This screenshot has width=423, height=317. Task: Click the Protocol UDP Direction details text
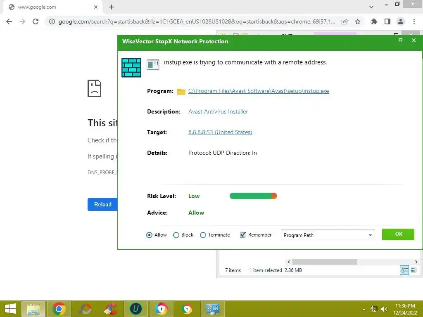point(223,153)
